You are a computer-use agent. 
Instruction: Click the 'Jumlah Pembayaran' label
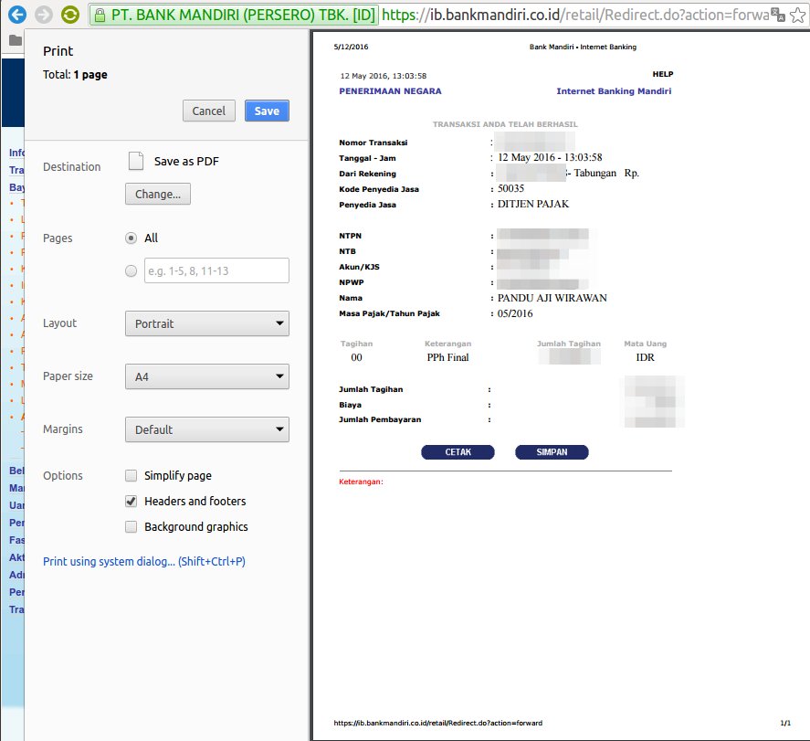tap(380, 419)
